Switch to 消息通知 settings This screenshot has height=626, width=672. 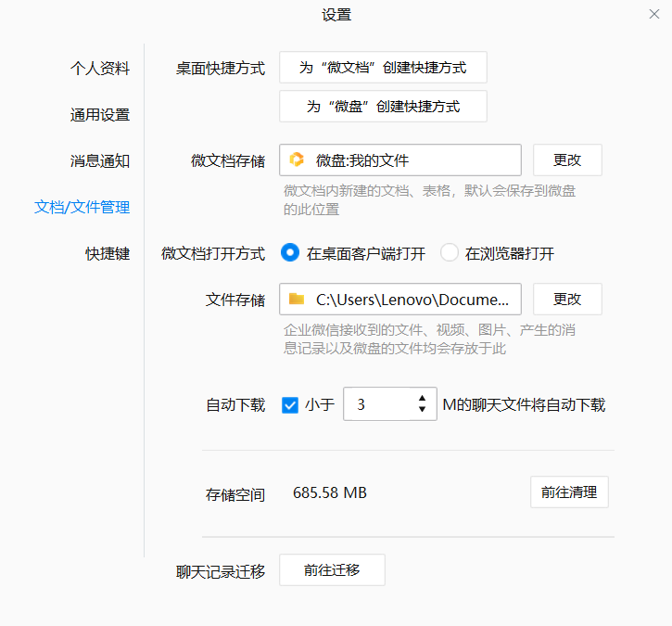tap(100, 160)
